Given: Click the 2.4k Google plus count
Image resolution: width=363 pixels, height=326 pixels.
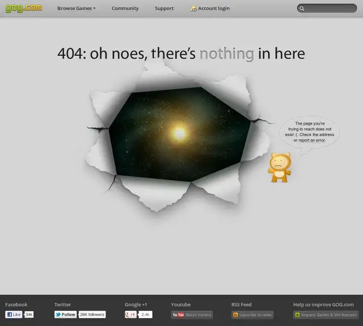Looking at the screenshot, I should click(x=145, y=315).
